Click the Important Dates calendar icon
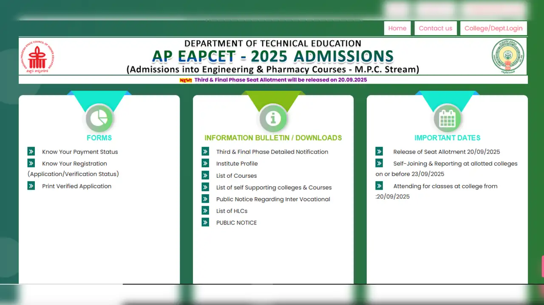 447,118
